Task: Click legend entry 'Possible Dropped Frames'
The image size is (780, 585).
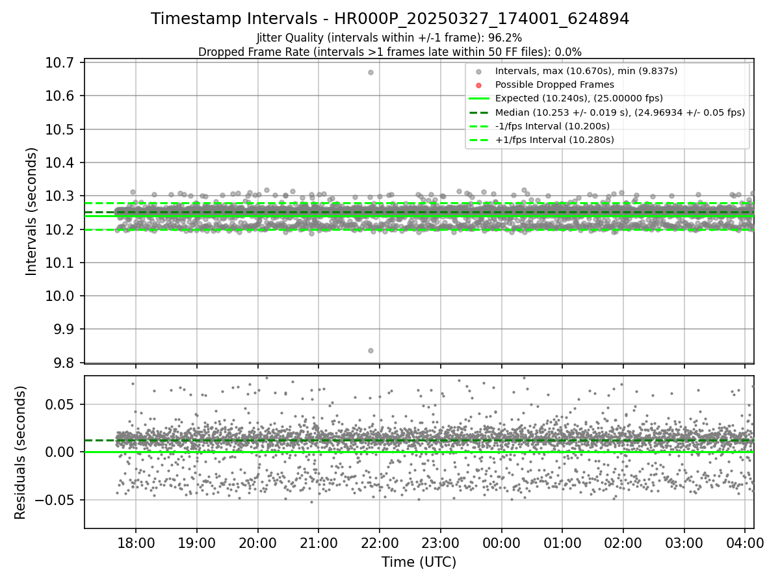Action: [x=554, y=84]
